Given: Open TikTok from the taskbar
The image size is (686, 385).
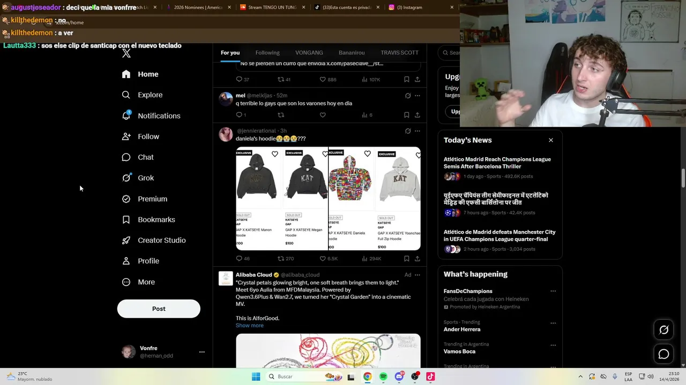Looking at the screenshot, I should 430,376.
